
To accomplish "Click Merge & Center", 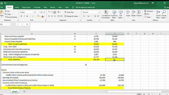I will [x=71, y=16].
